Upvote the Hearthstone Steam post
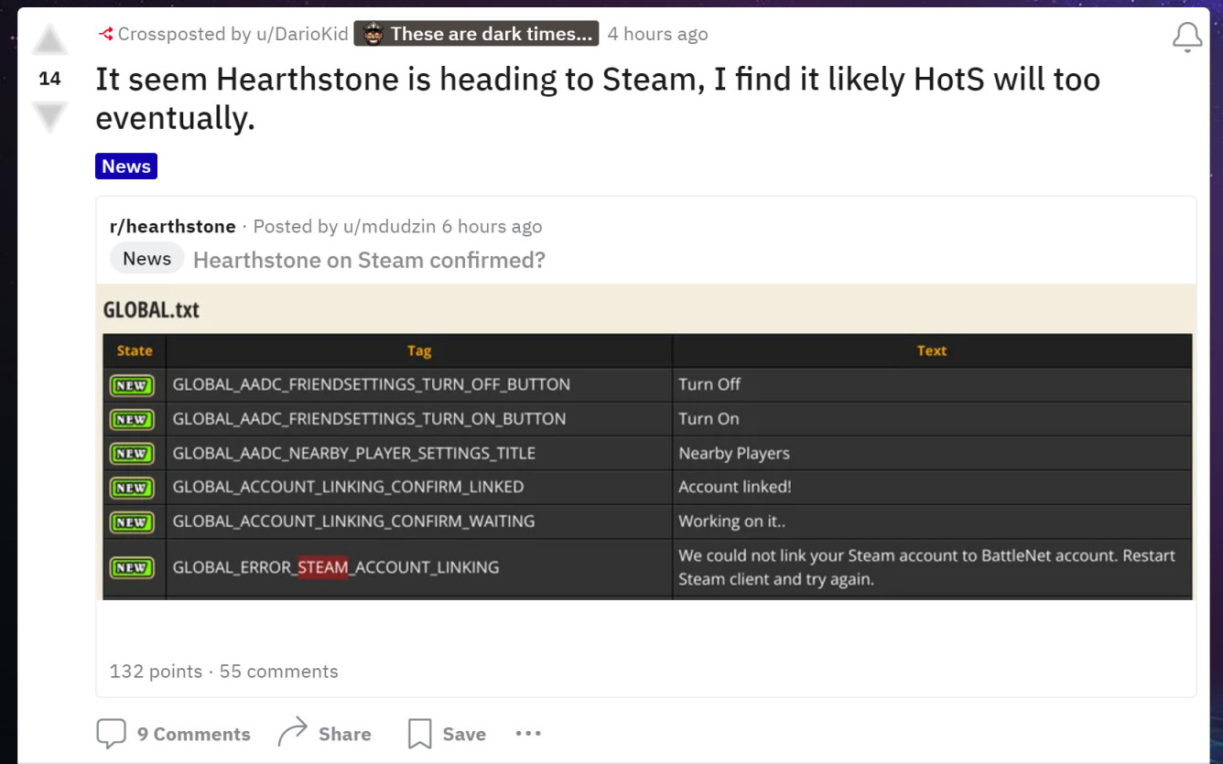 (49, 40)
